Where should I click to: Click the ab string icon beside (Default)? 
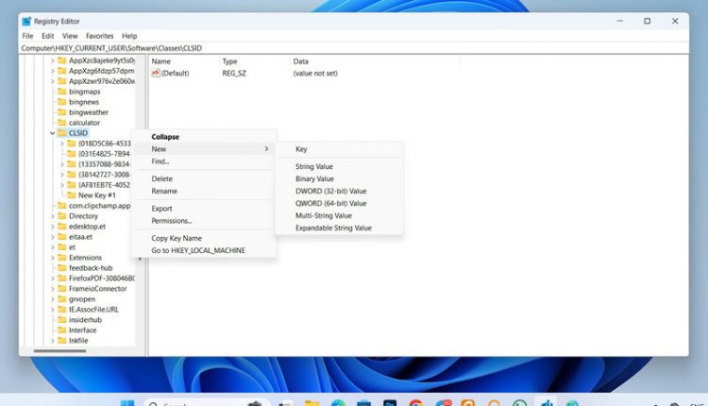[156, 73]
